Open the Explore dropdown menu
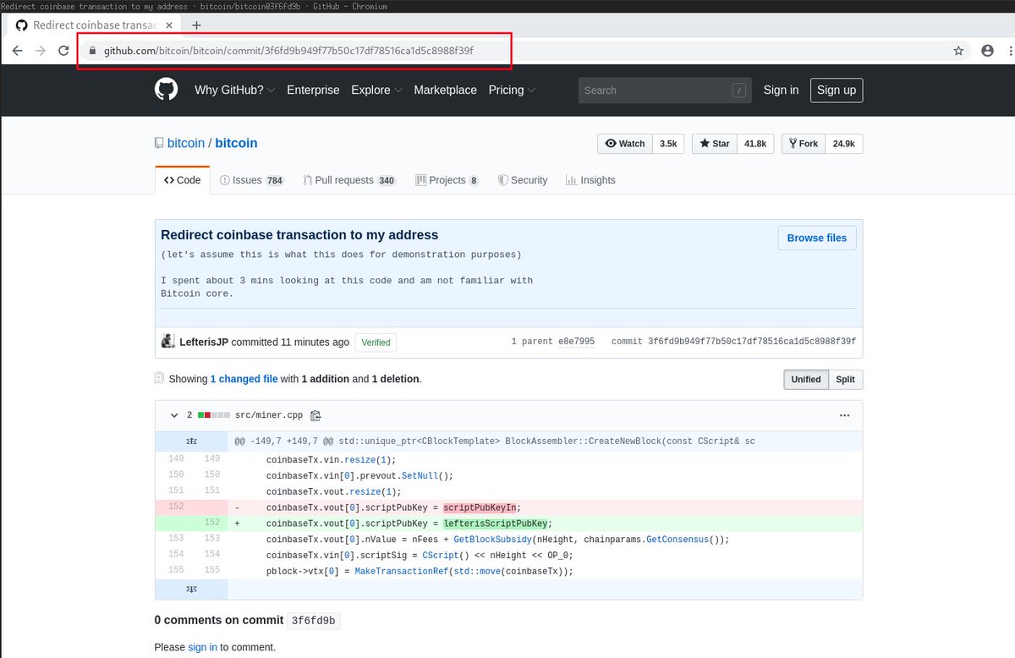 (376, 90)
